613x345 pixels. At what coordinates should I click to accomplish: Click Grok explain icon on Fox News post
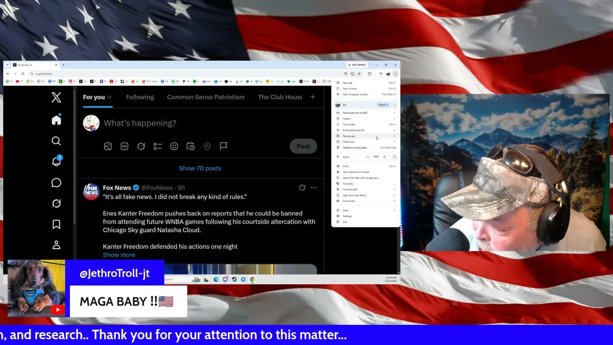point(302,188)
